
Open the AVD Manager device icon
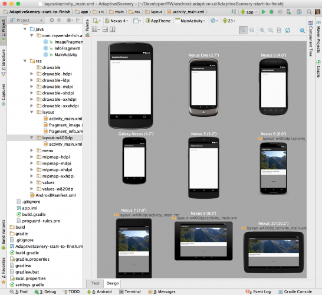point(288,12)
